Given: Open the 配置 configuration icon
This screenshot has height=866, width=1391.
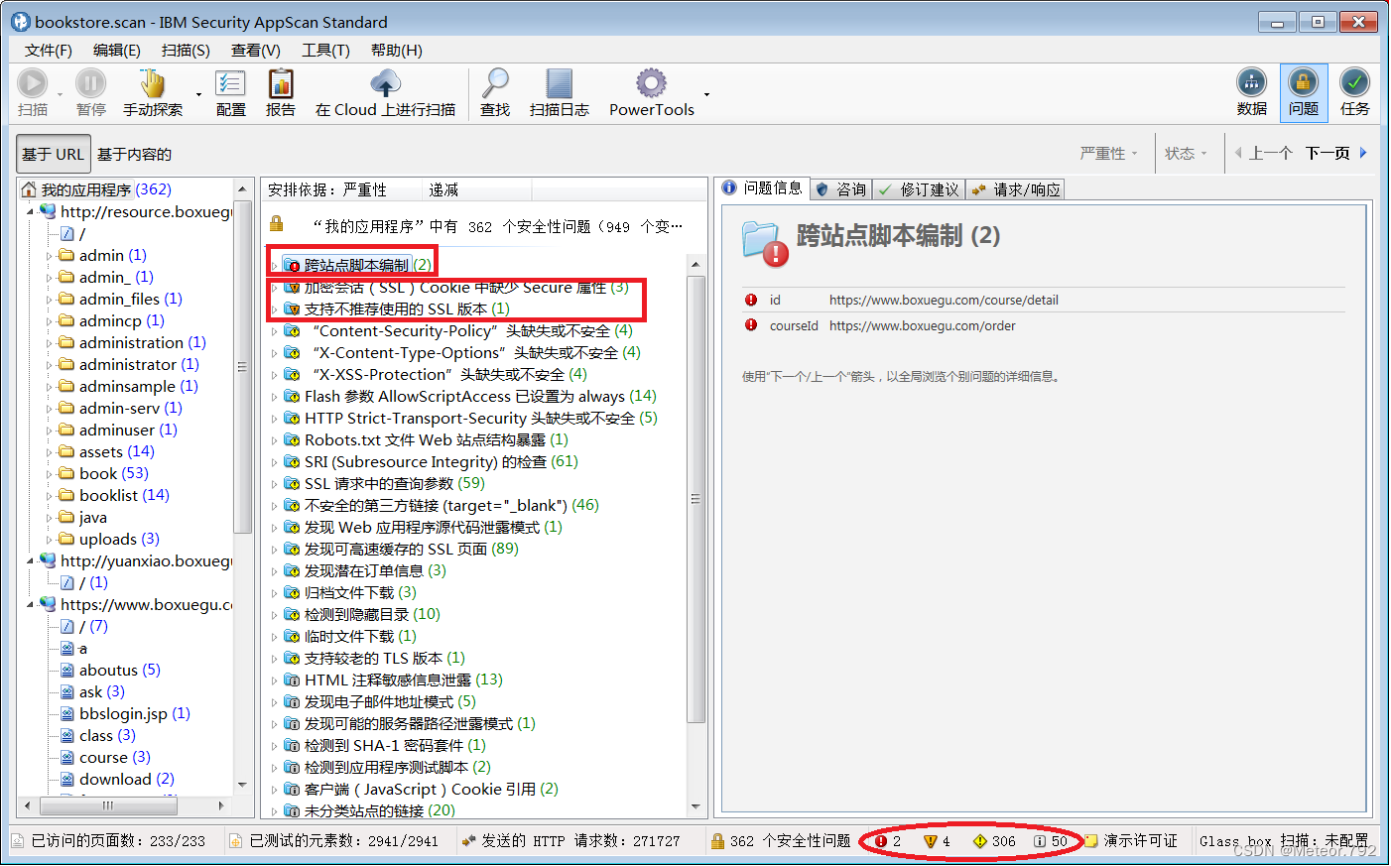Looking at the screenshot, I should [231, 83].
